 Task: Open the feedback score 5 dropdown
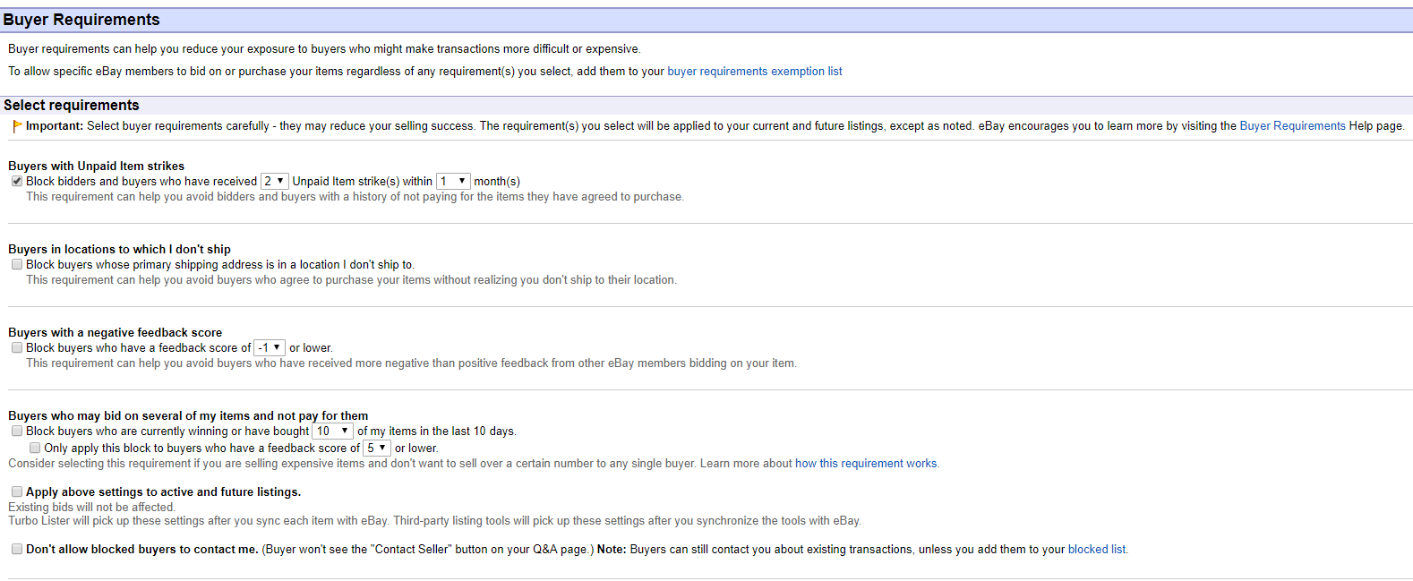pos(377,448)
